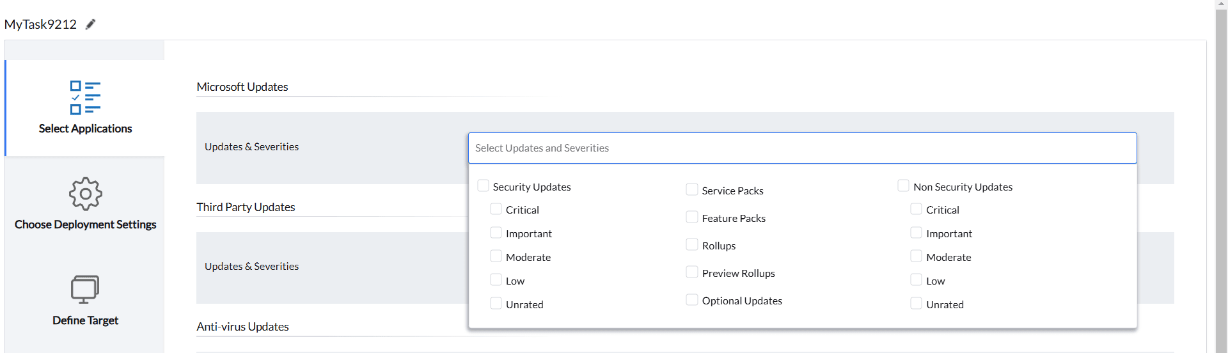Tick the Service Packs checkbox
The image size is (1228, 353).
(x=692, y=190)
